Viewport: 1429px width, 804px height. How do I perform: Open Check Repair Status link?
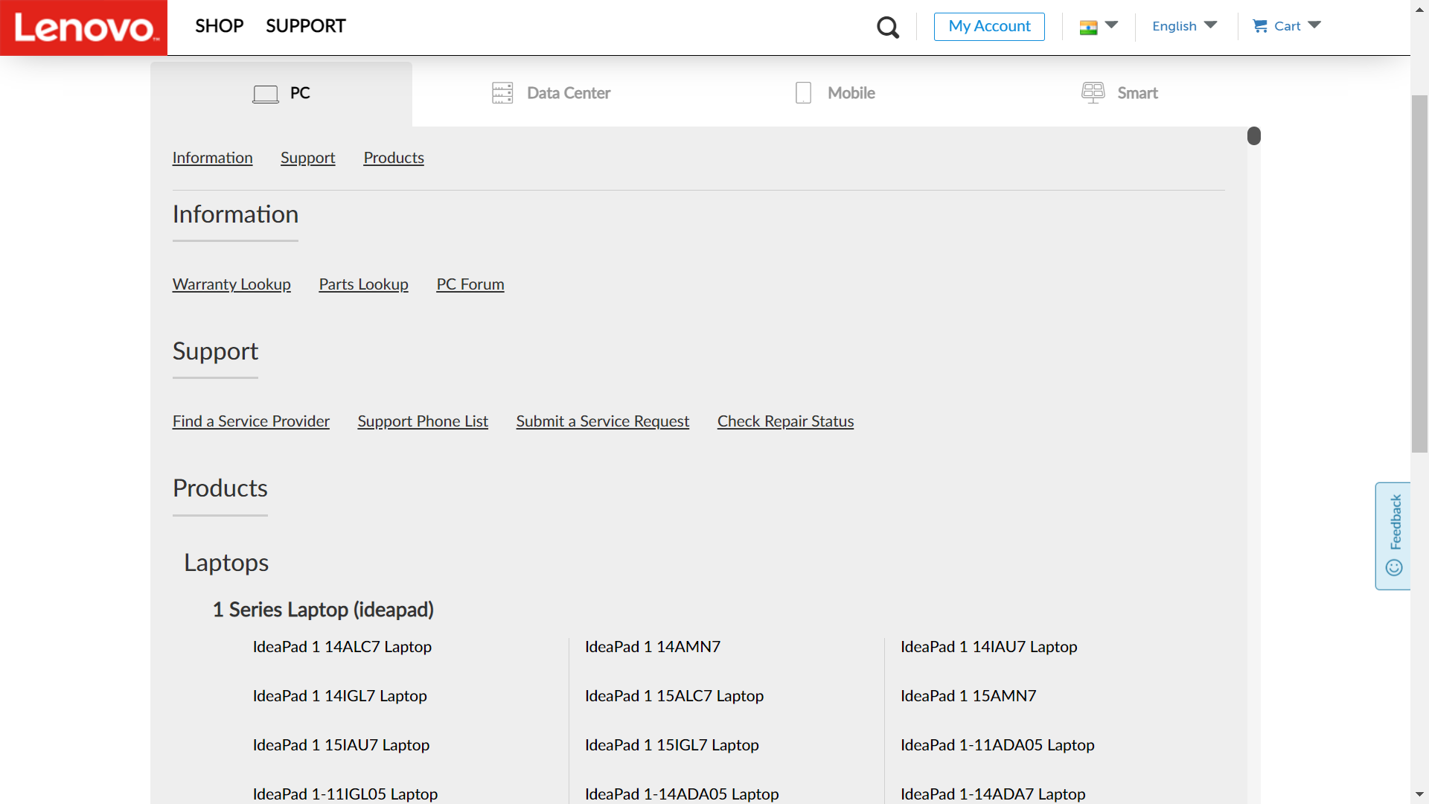(x=785, y=421)
